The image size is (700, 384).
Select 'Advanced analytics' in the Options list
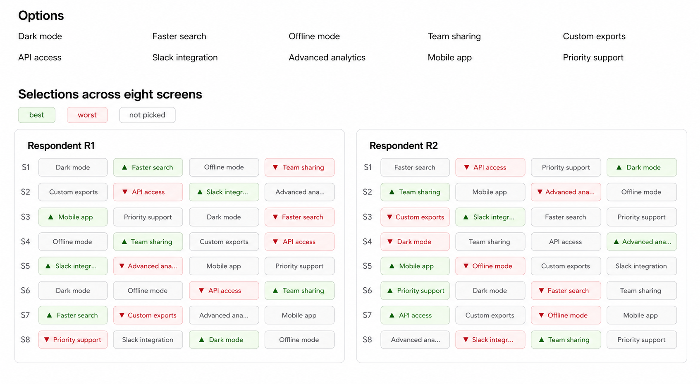click(327, 57)
